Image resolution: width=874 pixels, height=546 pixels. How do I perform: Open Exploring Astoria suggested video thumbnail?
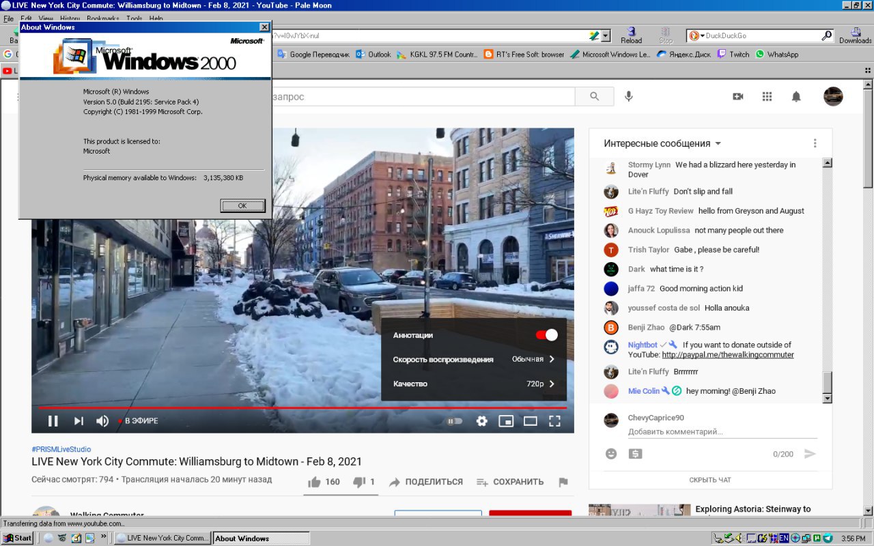pos(640,511)
